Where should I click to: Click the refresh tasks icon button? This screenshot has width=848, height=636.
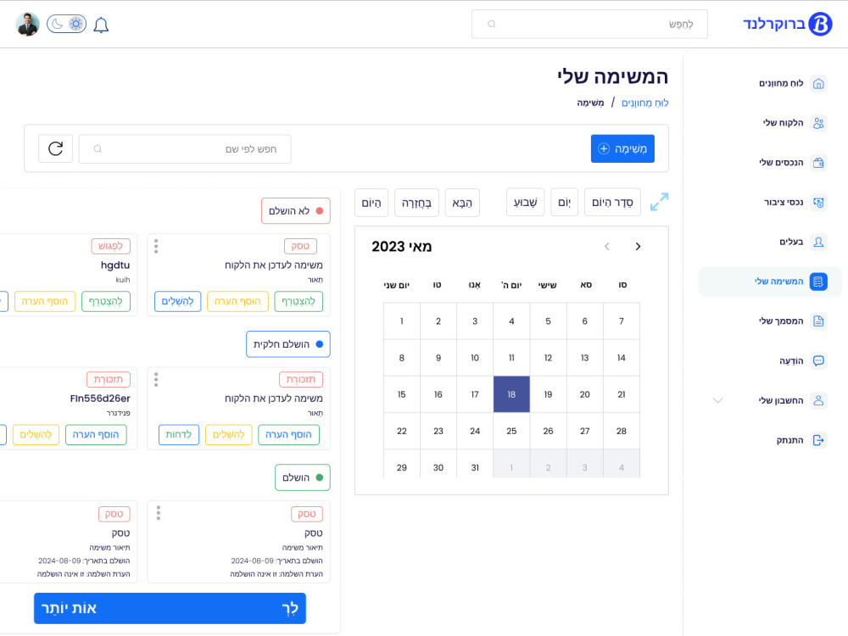click(56, 148)
